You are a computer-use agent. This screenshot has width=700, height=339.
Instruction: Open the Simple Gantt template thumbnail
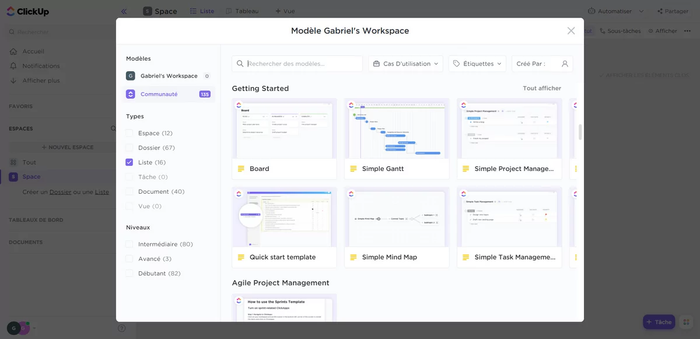397,128
